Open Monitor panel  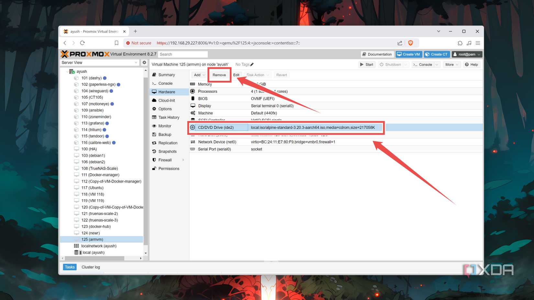(165, 126)
